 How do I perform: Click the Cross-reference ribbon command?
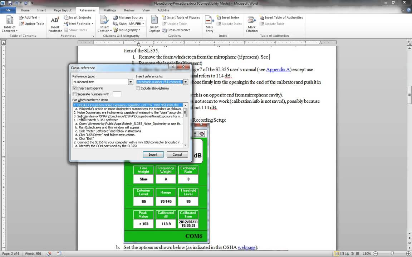(176, 30)
